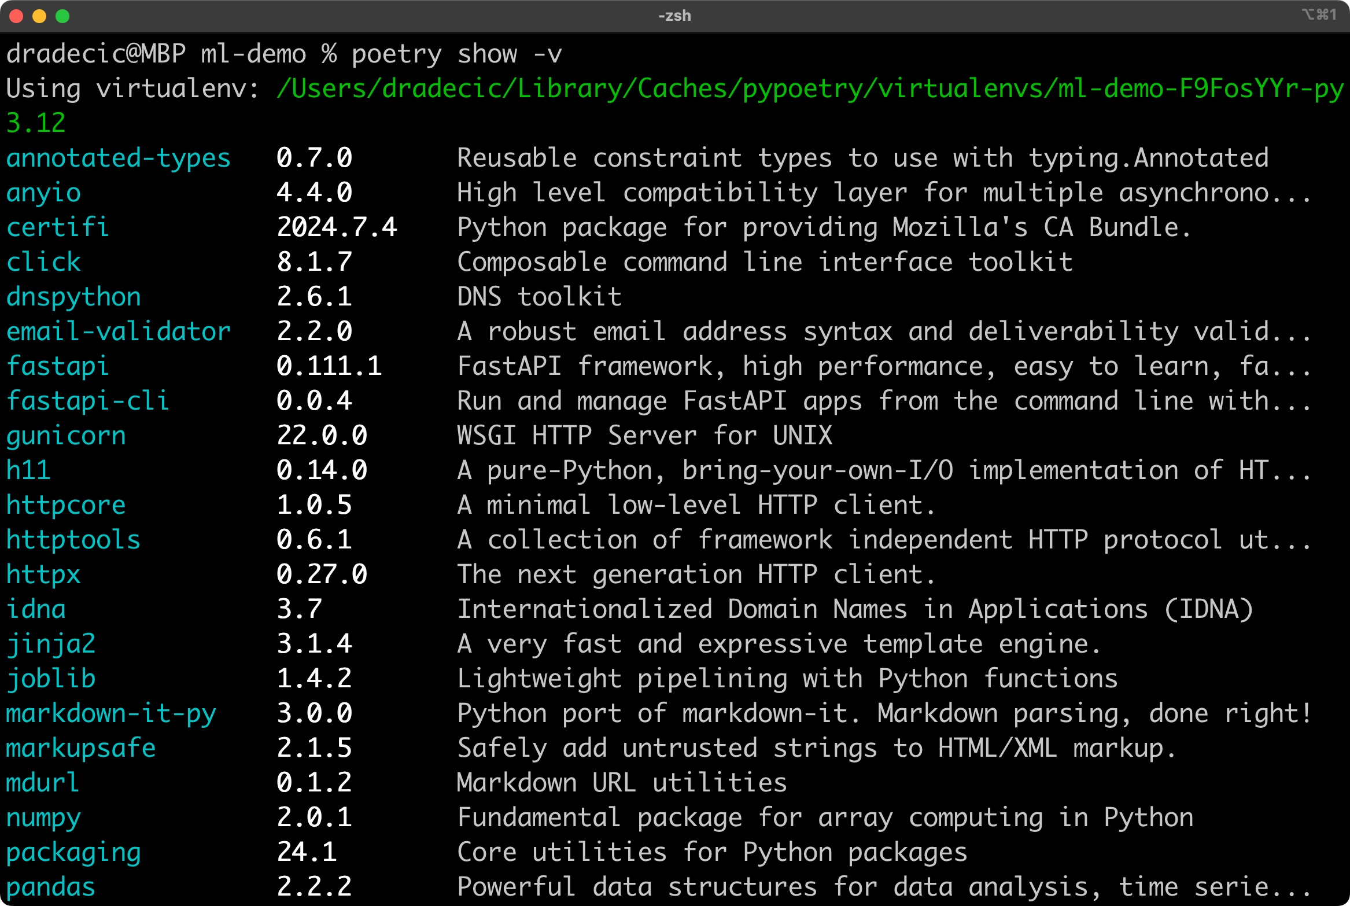Click the certifi version 2024.7.4
1350x906 pixels.
click(x=337, y=227)
